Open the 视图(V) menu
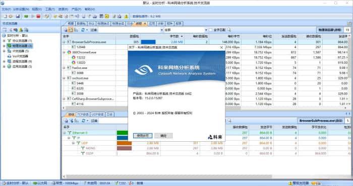This screenshot has height=186, width=353. coord(37,10)
